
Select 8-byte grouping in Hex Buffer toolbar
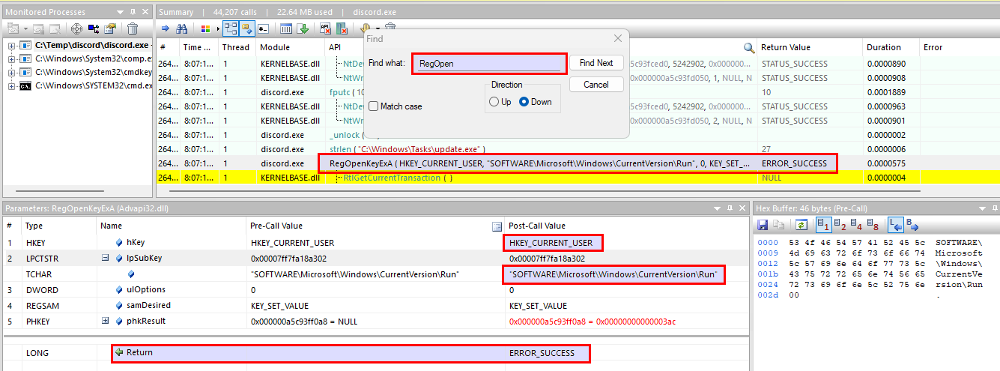[x=873, y=225]
